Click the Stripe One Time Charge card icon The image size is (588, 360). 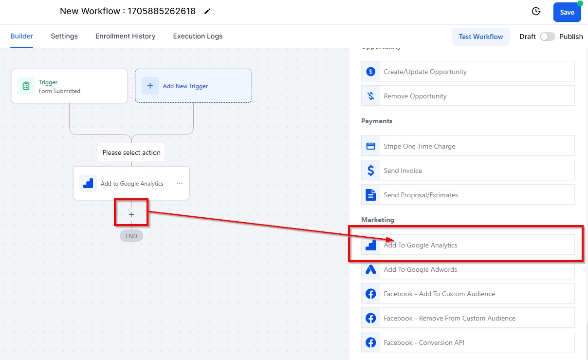point(370,146)
